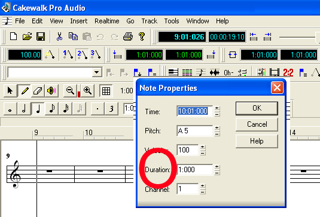
Task: Decrease Pitch value with down spinner
Action: [x=217, y=134]
